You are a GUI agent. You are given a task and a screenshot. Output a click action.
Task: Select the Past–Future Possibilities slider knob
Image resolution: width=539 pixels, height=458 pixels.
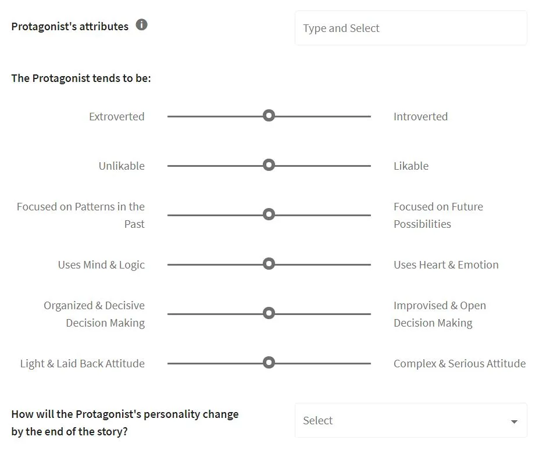click(269, 214)
